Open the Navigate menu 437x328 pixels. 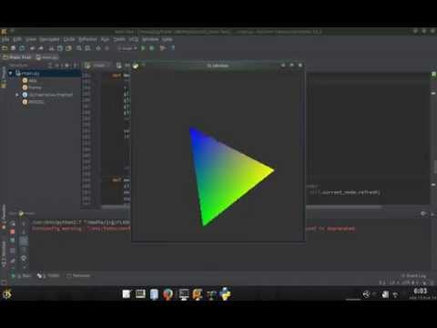49,39
